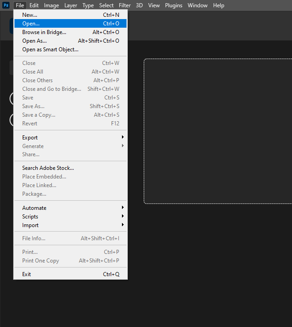
Task: Click the Close All entry
Action: coord(70,72)
